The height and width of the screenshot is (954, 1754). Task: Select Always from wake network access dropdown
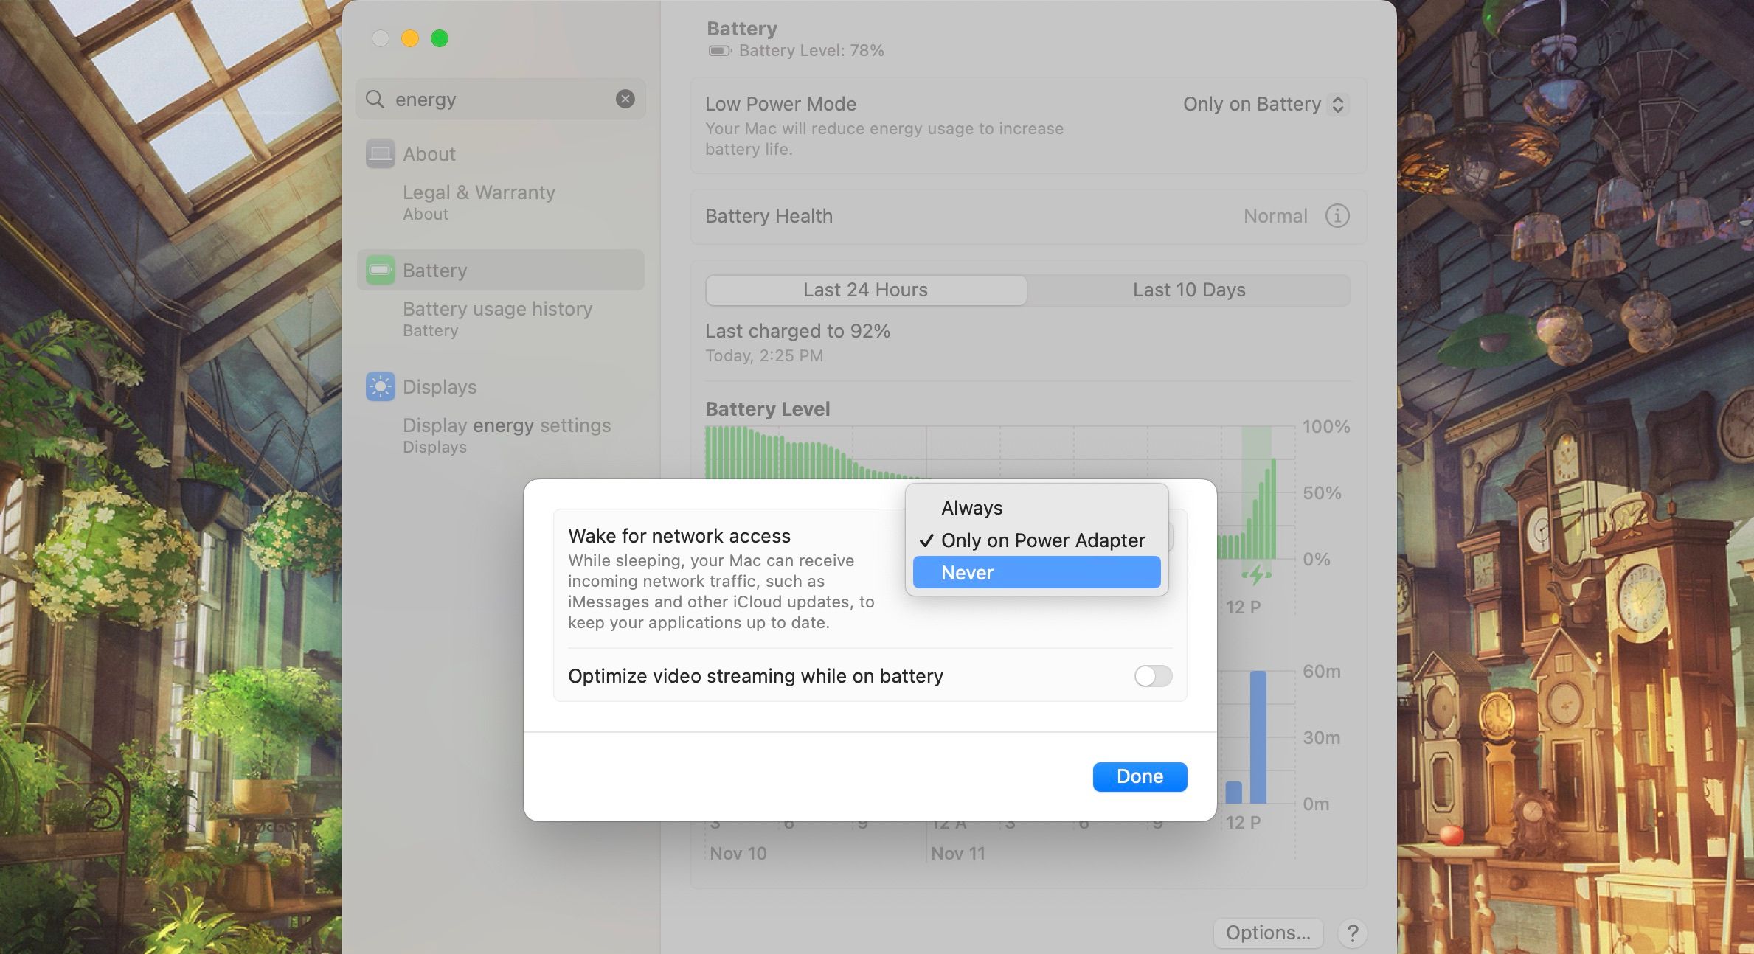click(971, 507)
